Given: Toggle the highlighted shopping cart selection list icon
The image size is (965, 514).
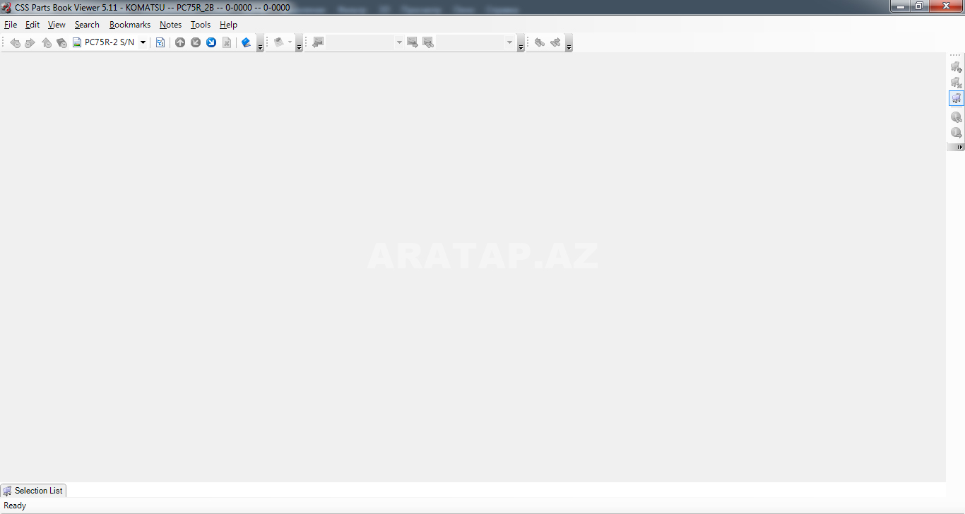Looking at the screenshot, I should (957, 98).
